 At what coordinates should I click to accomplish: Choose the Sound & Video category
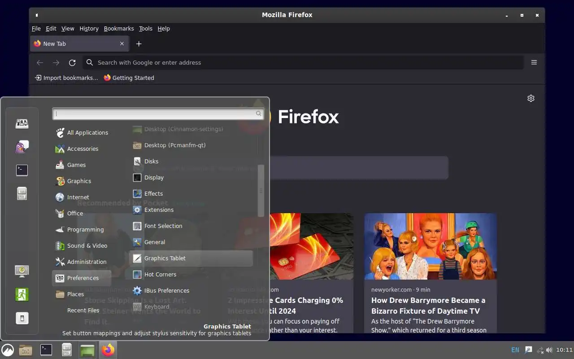82,245
